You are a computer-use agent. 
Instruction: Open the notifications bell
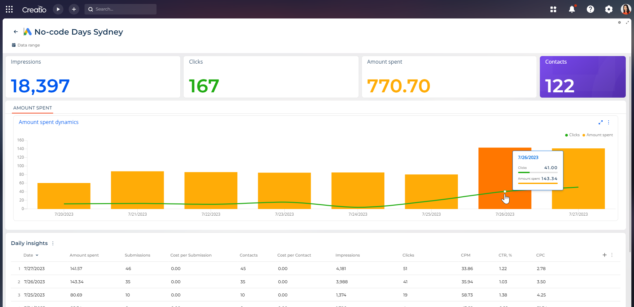[572, 9]
